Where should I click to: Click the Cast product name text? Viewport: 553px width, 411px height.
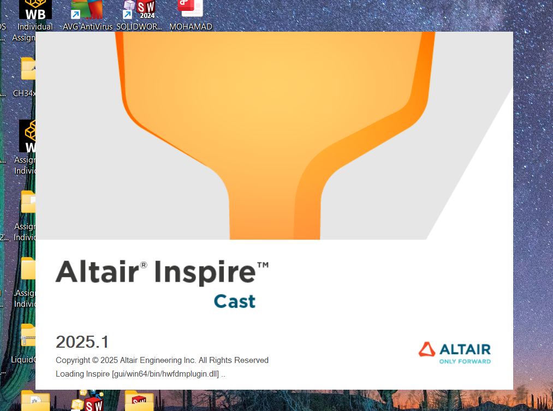235,301
